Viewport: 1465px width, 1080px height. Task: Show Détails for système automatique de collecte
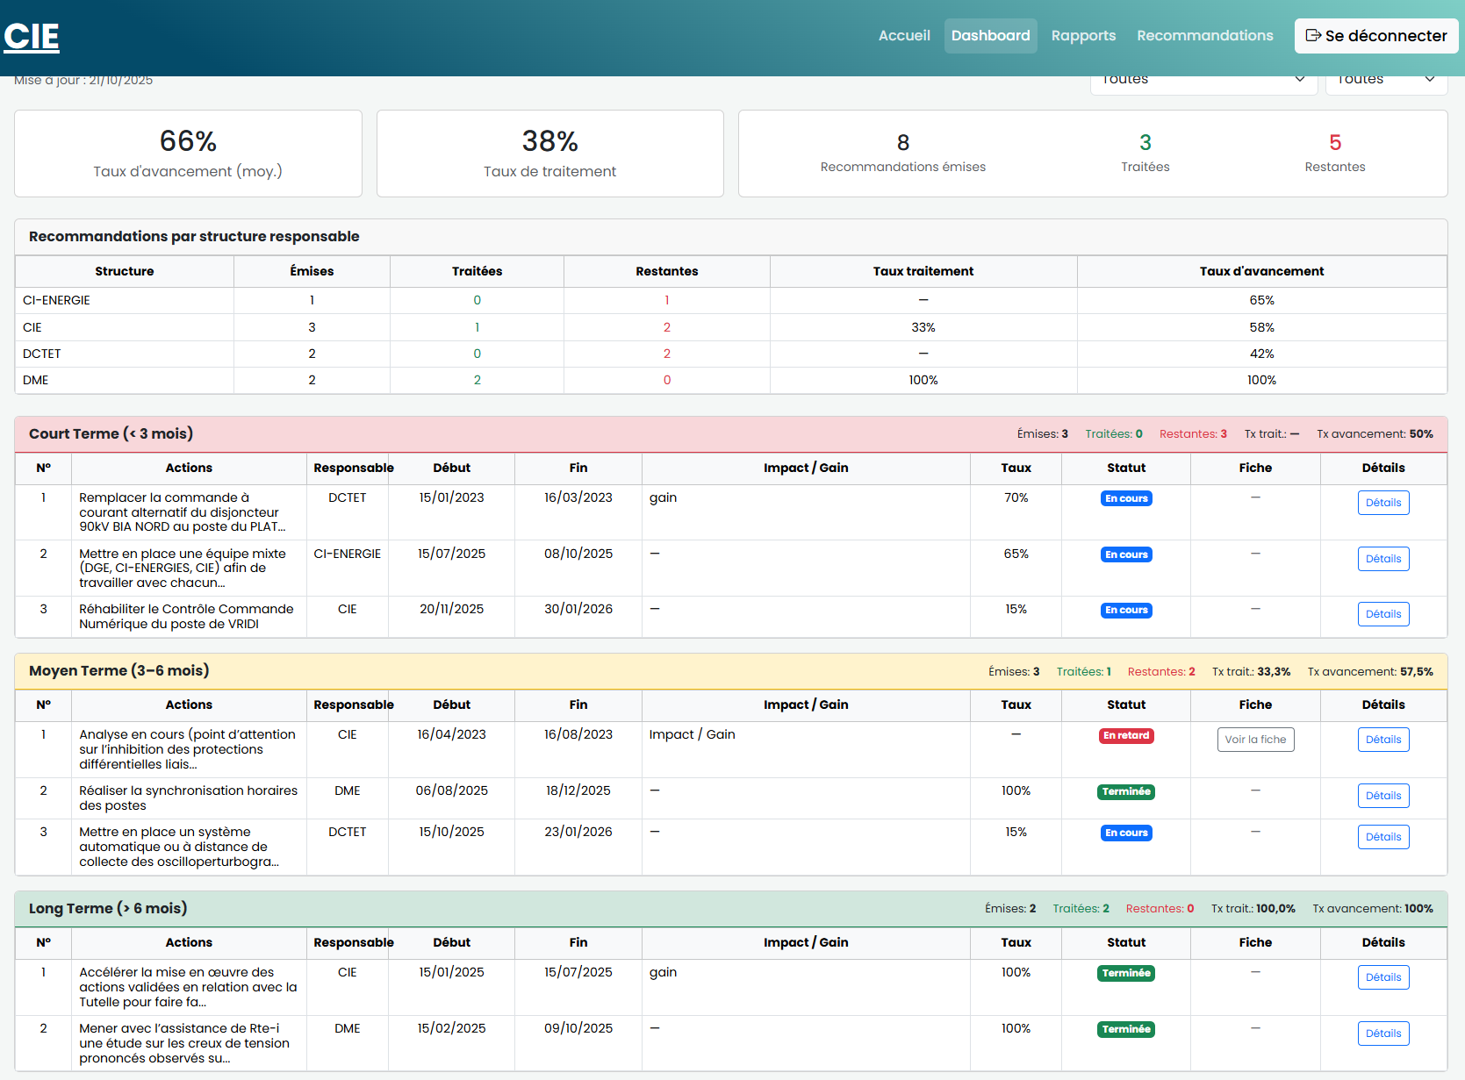tap(1382, 837)
